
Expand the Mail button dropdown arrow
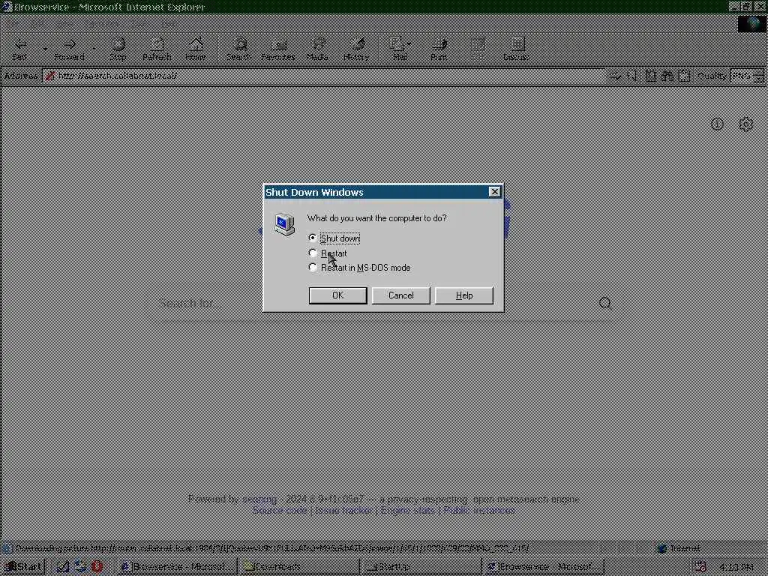(409, 44)
